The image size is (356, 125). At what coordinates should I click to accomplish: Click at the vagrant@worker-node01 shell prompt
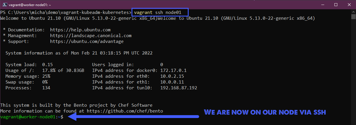tap(31, 117)
